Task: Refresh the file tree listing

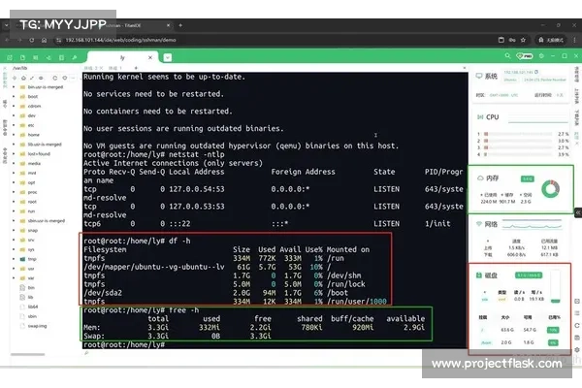Action: 54,78
